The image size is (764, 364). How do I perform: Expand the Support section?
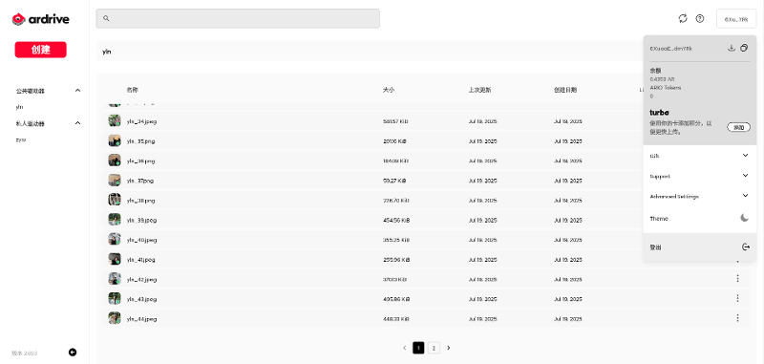pos(745,176)
